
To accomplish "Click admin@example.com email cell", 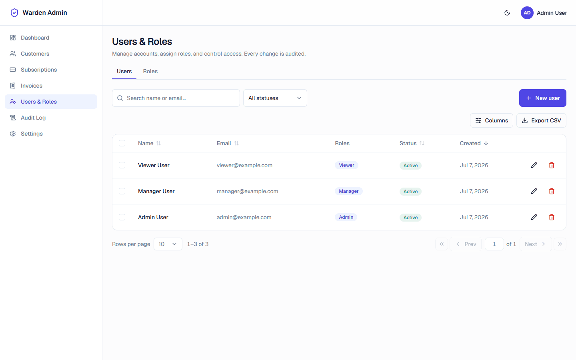I will 244,217.
